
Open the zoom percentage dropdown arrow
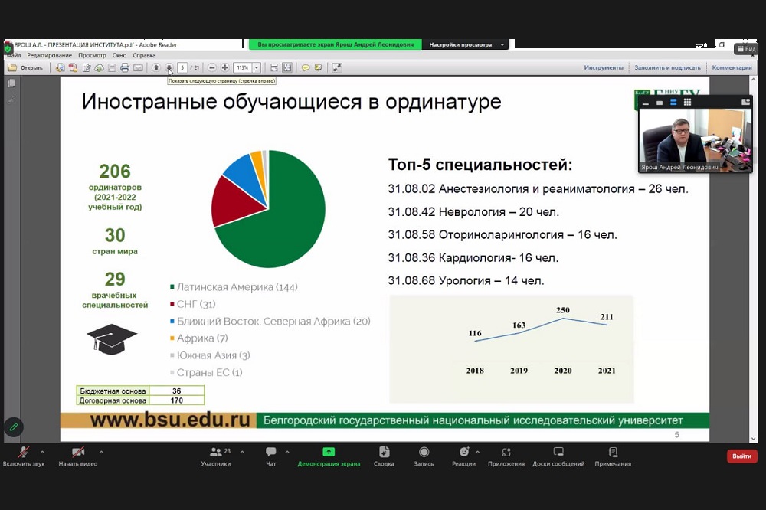257,67
